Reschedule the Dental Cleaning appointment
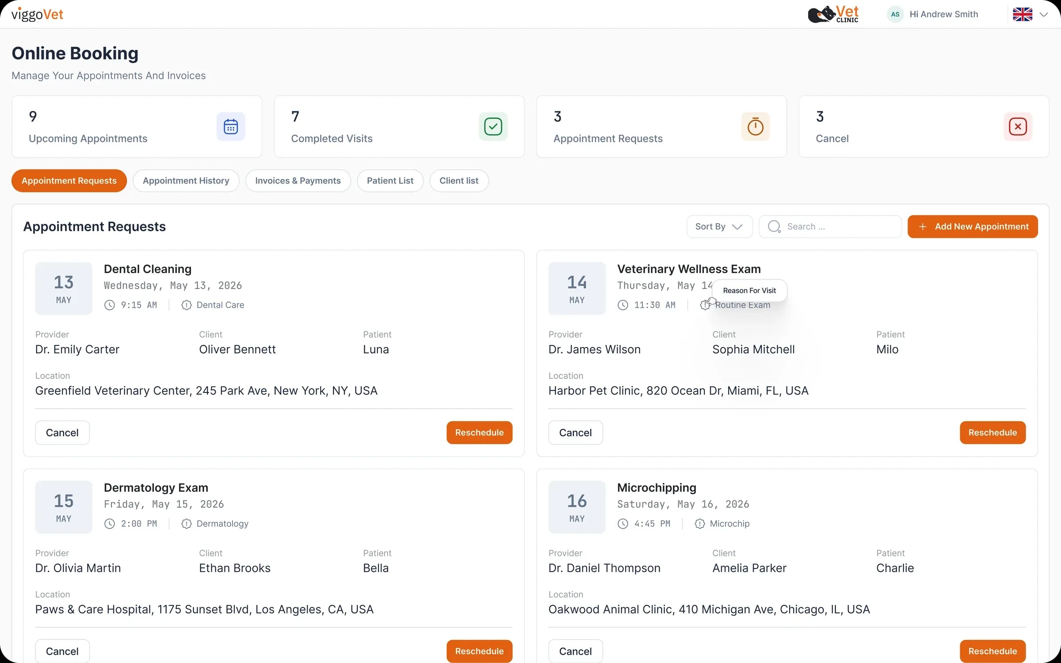Image resolution: width=1061 pixels, height=663 pixels. click(479, 433)
